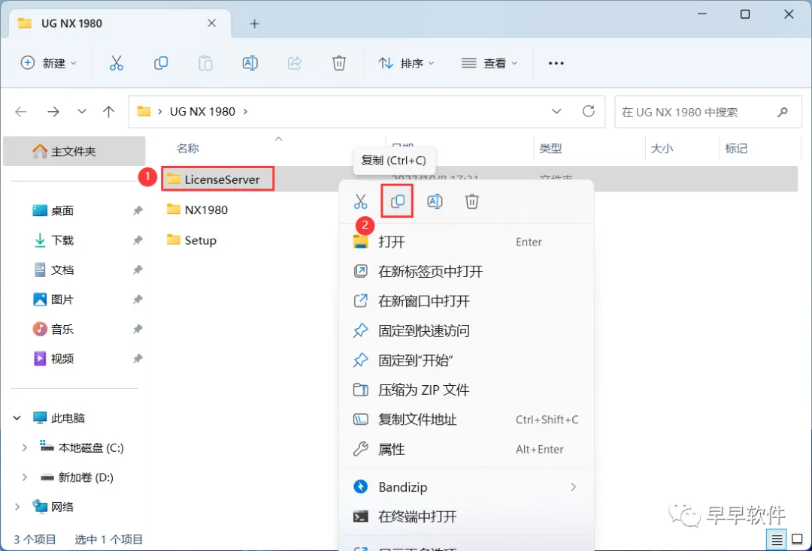Expand the Bandizip submenu arrow
This screenshot has width=812, height=551.
click(x=573, y=487)
